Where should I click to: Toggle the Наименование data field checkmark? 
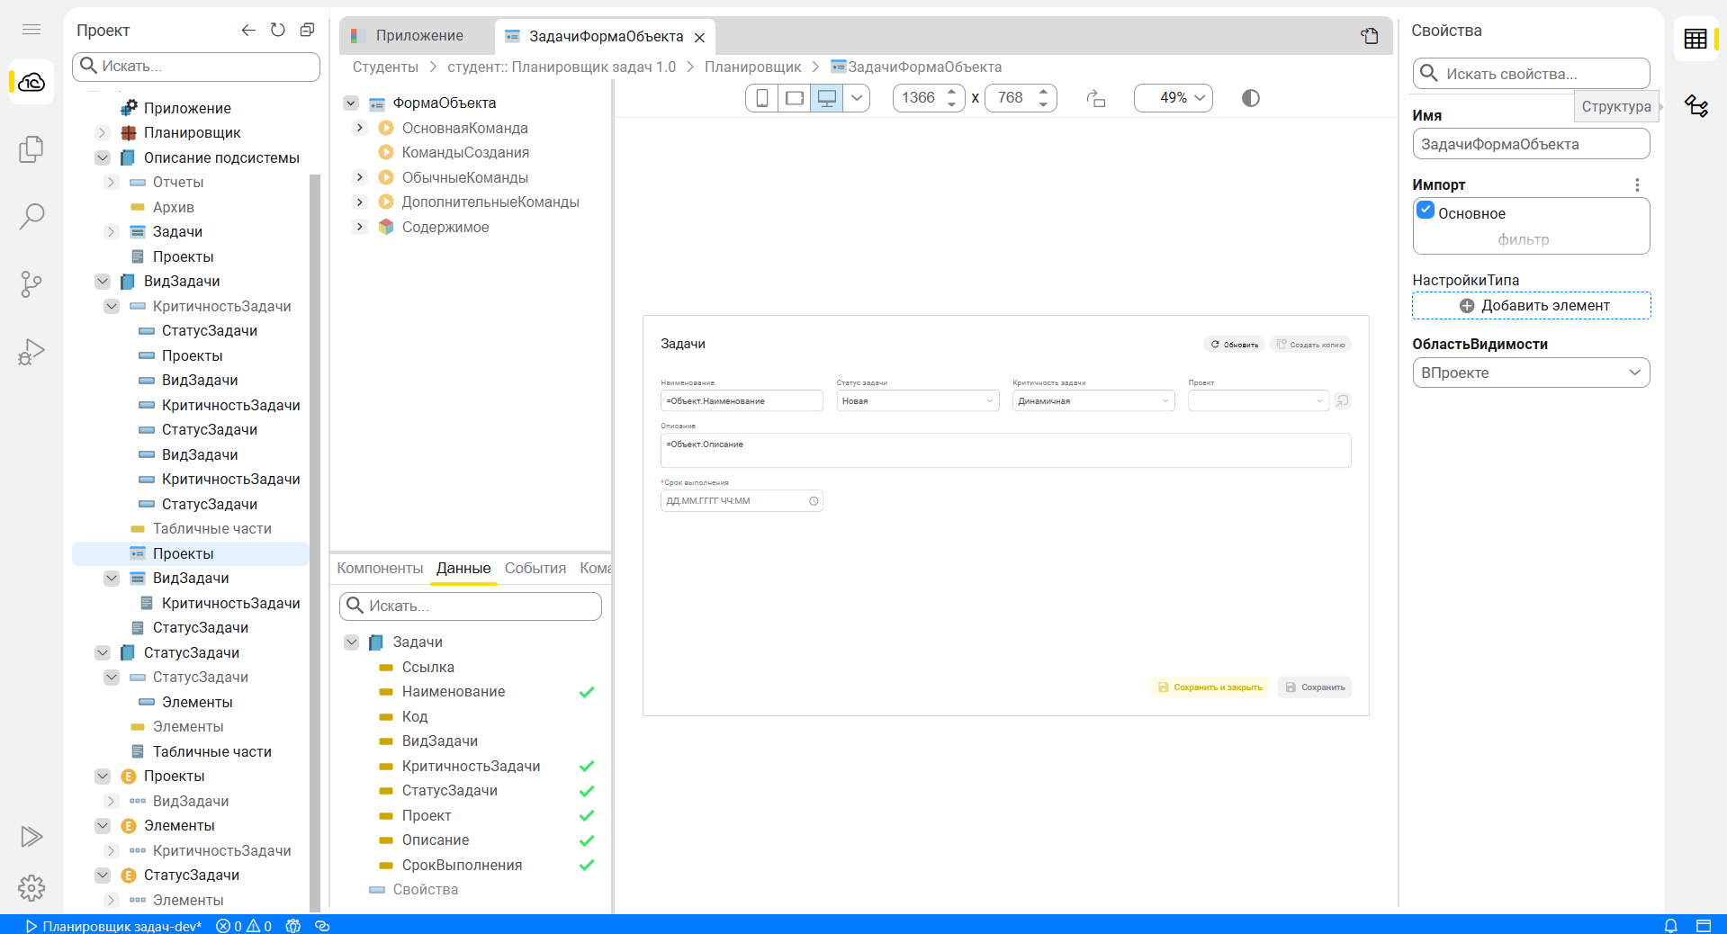click(587, 692)
